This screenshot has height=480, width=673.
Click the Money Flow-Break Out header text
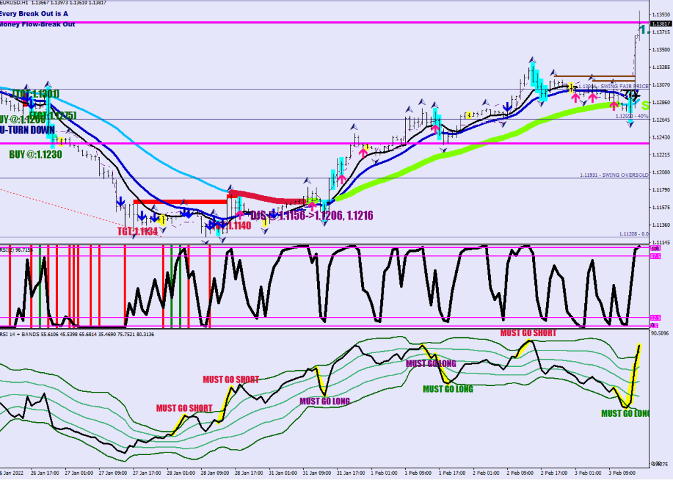pyautogui.click(x=37, y=24)
